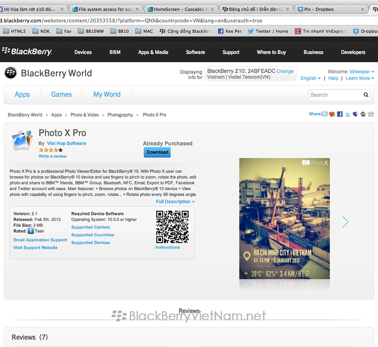Screen dimensions: 378x347
Task: Open Fav bookmarks folder
Action: [64, 31]
